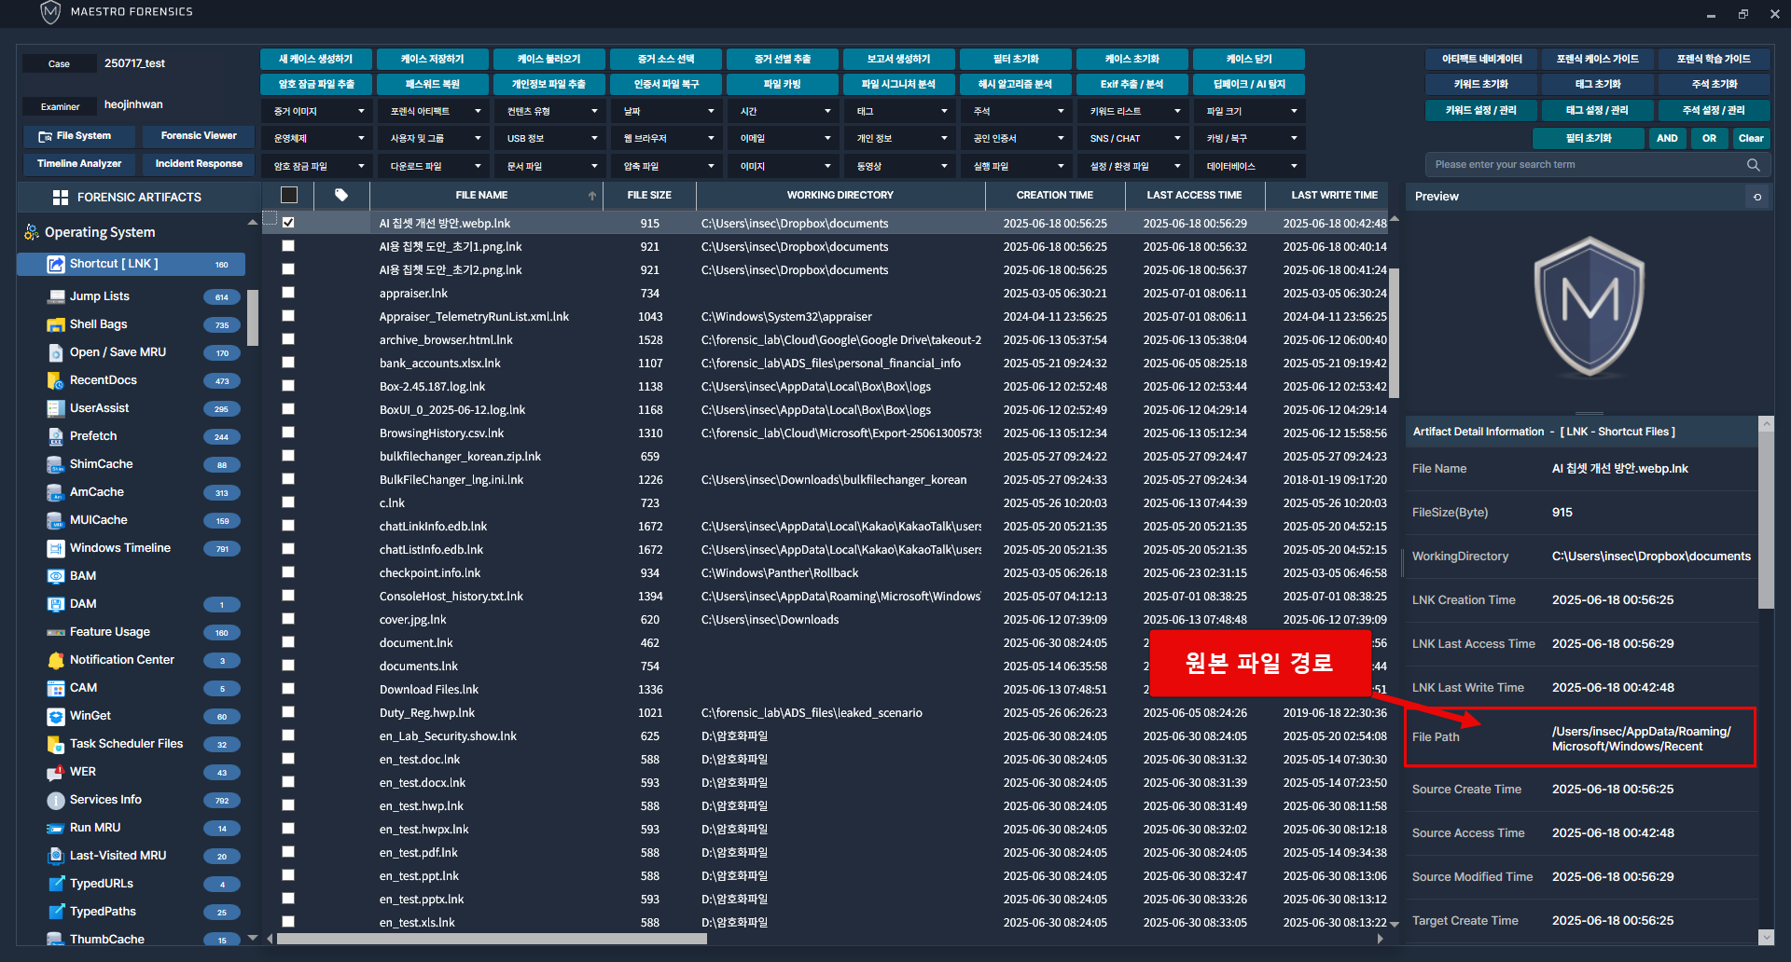Click the tag icon column header

pyautogui.click(x=341, y=195)
